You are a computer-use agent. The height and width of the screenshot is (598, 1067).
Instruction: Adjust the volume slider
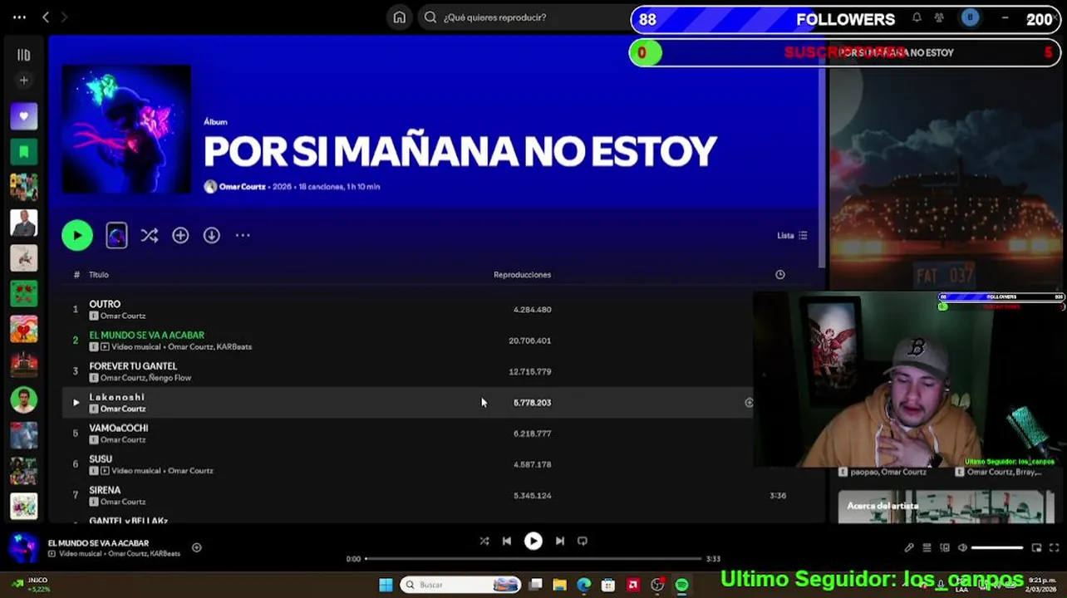pos(997,548)
